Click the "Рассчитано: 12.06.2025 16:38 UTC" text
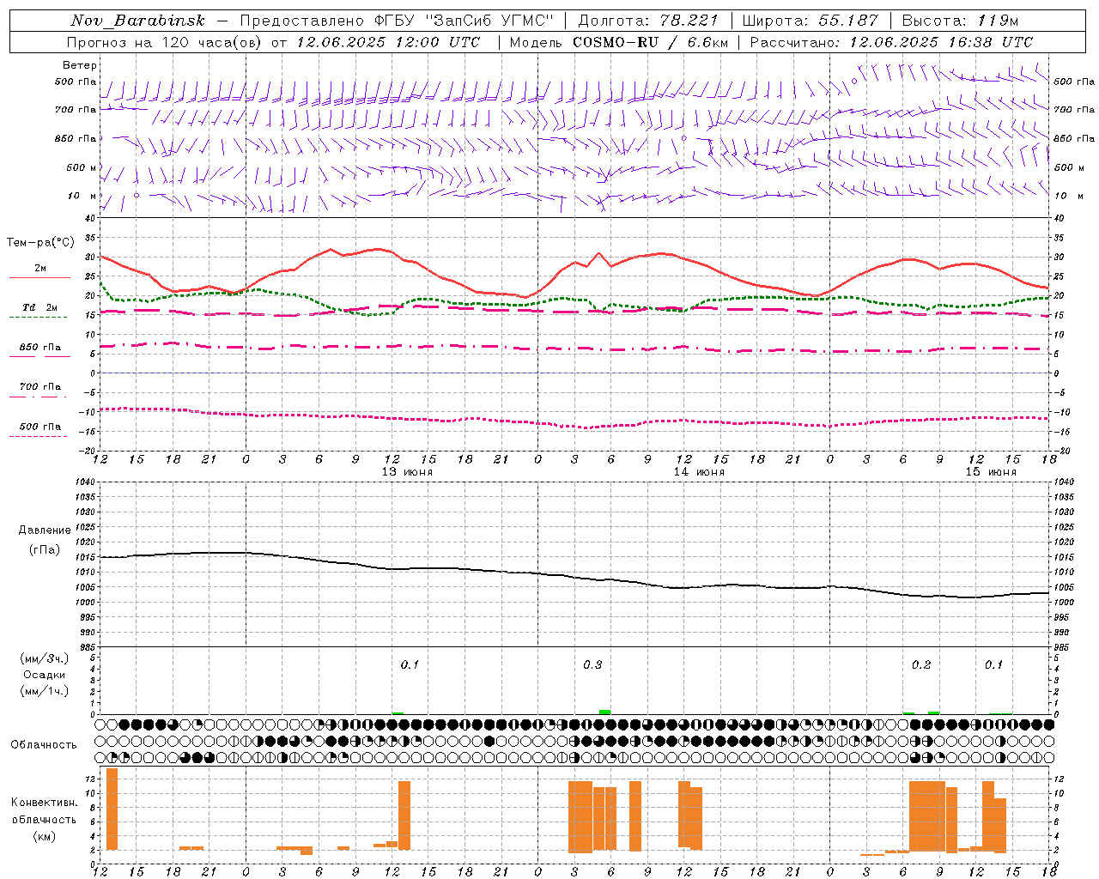 point(891,42)
